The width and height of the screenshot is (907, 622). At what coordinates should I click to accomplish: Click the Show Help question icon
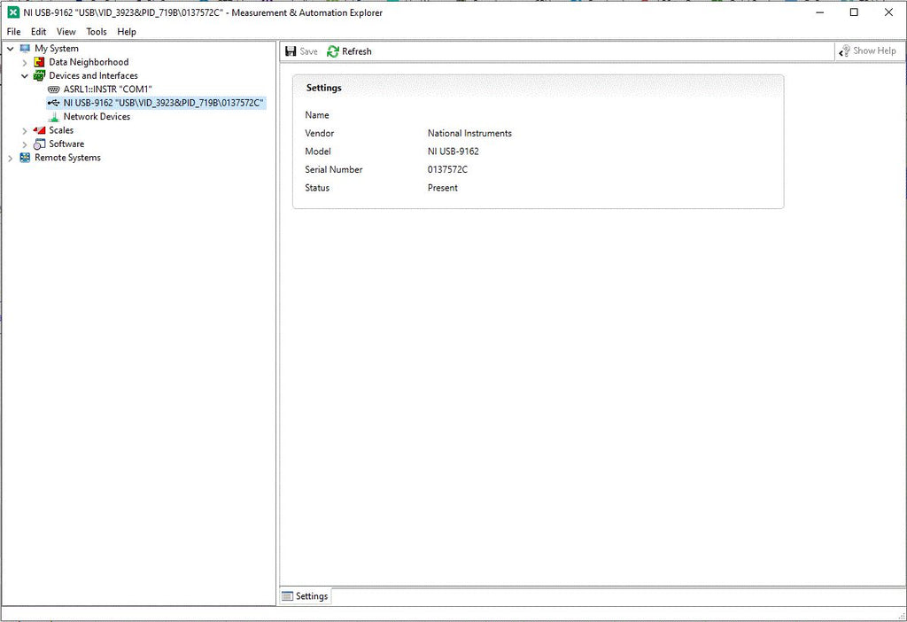844,51
